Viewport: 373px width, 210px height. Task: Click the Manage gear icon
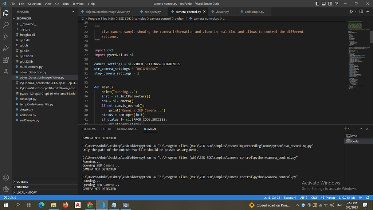tap(6, 189)
